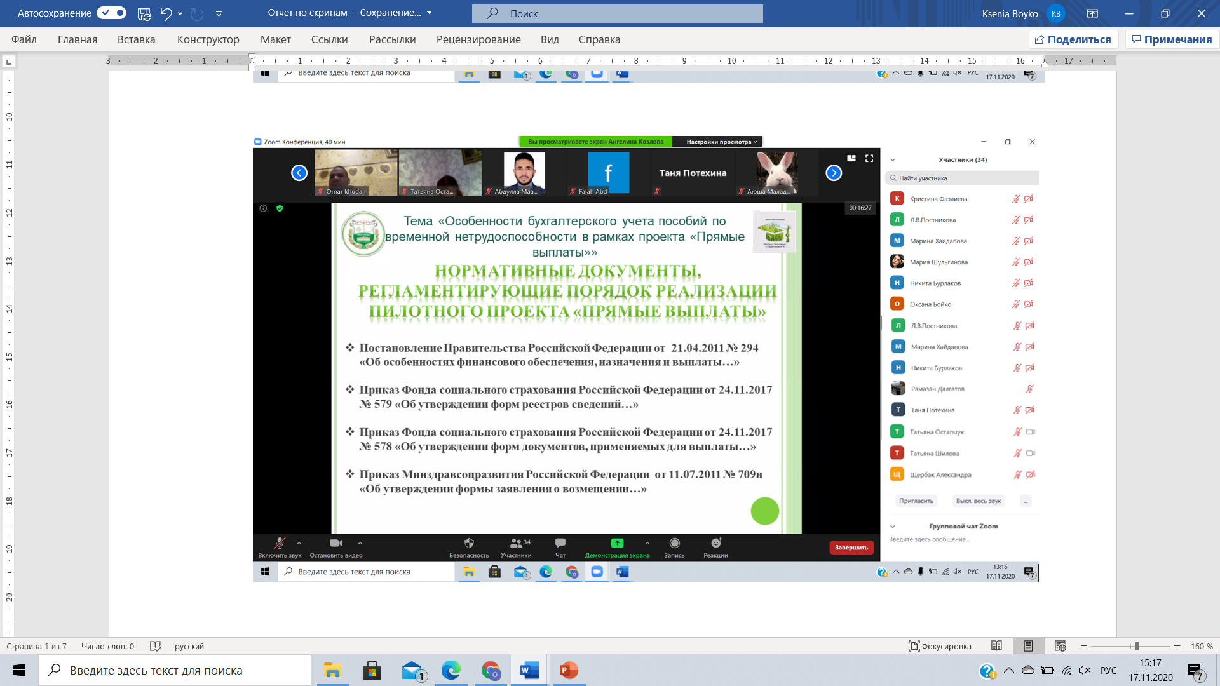Open the Вставка ribbon tab
This screenshot has width=1220, height=686.
coord(136,39)
